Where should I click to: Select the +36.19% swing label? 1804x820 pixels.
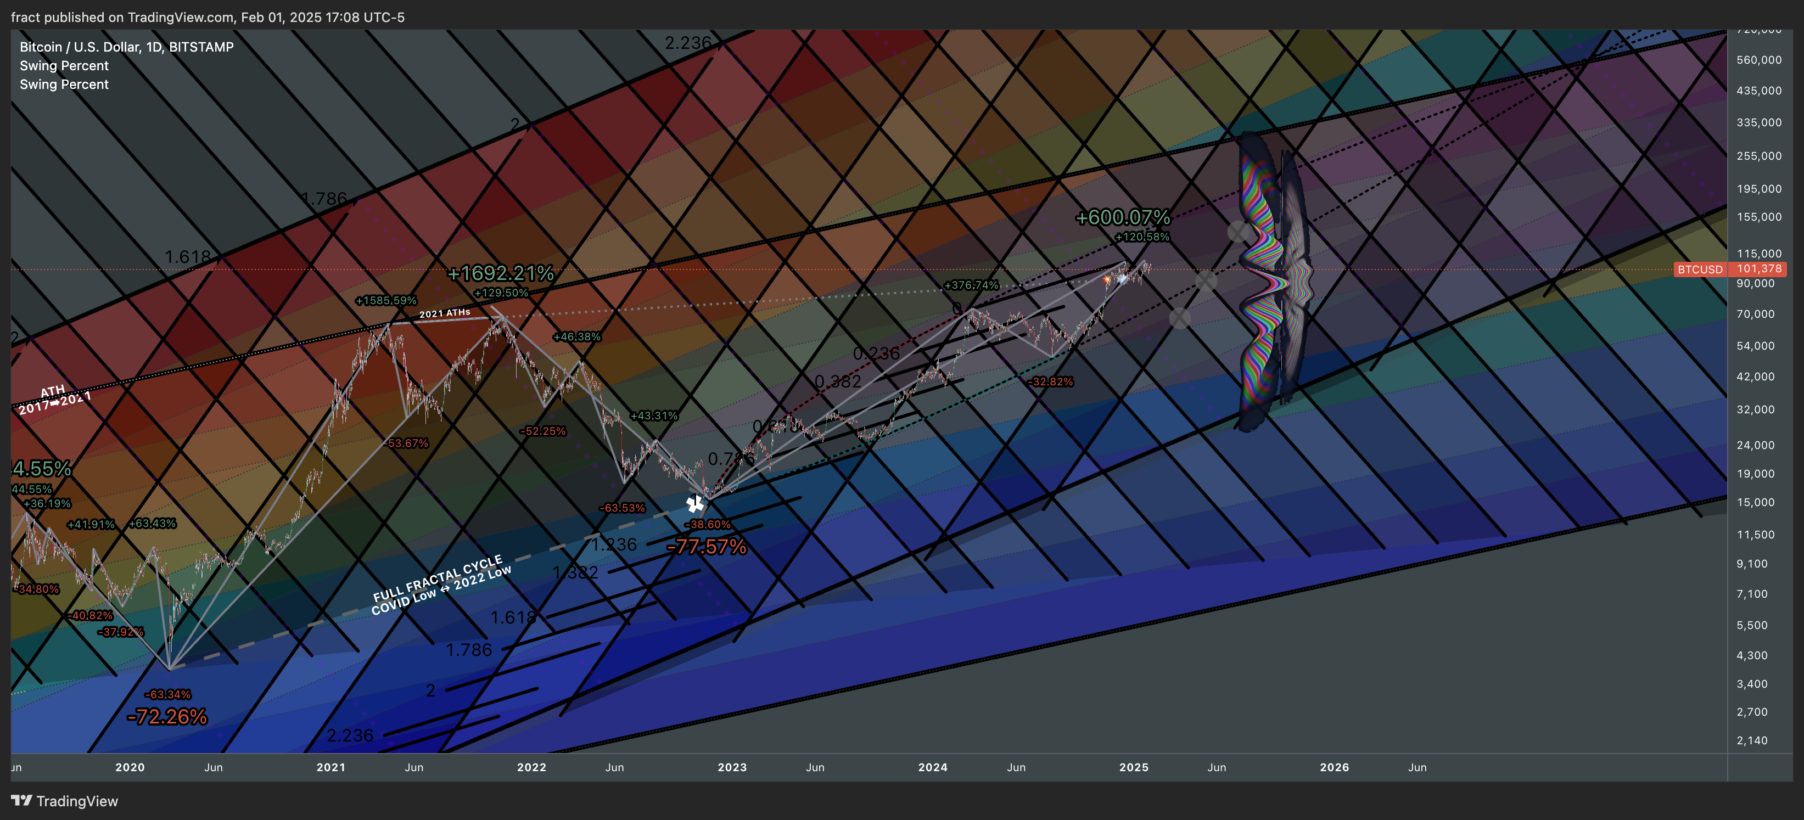[47, 503]
